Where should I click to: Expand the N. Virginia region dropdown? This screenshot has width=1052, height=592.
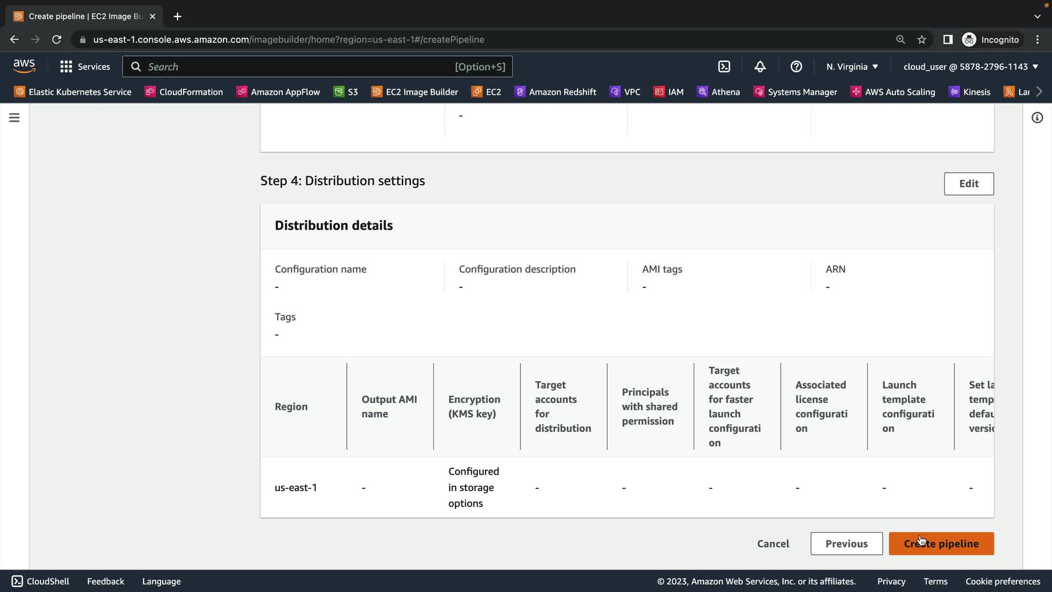point(852,66)
